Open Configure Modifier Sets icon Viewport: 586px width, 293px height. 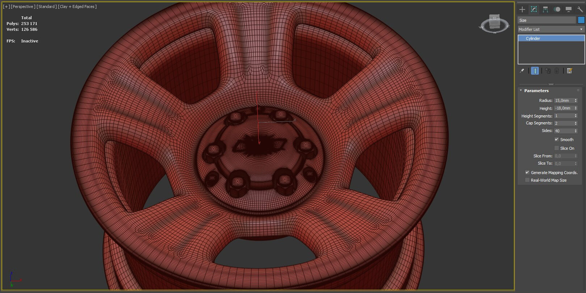569,71
